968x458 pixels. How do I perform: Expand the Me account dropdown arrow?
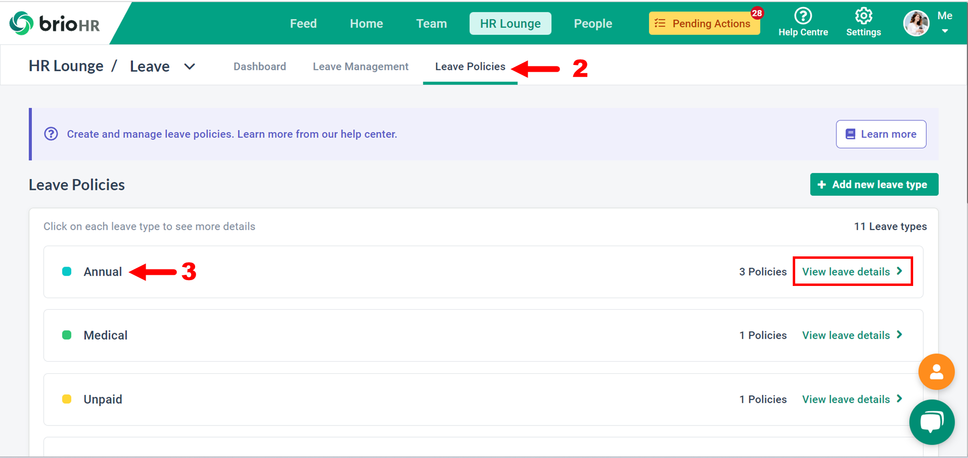[x=945, y=32]
